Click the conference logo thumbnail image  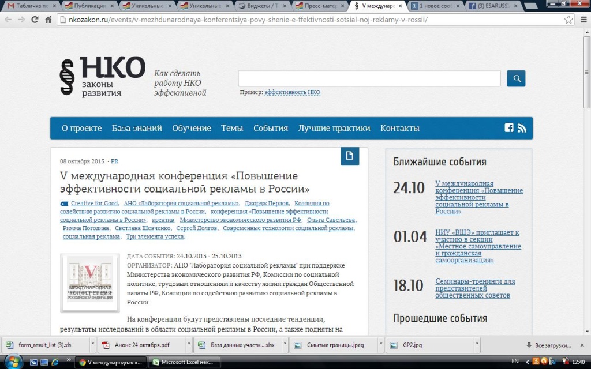90,283
